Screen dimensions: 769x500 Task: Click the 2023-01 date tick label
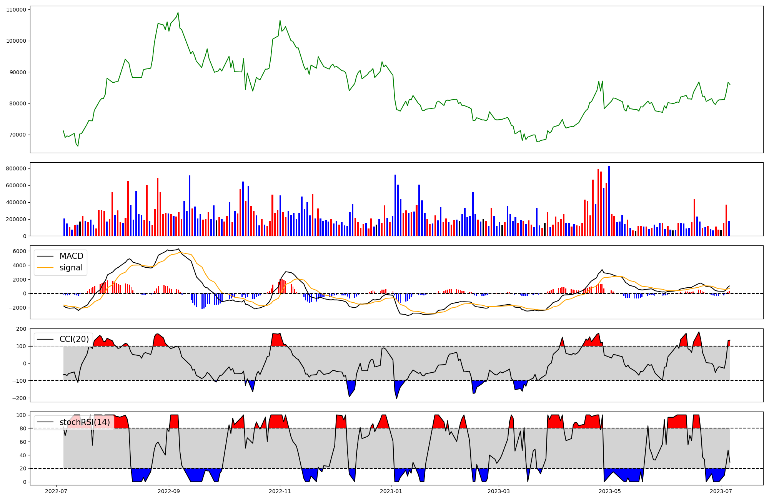coord(391,491)
